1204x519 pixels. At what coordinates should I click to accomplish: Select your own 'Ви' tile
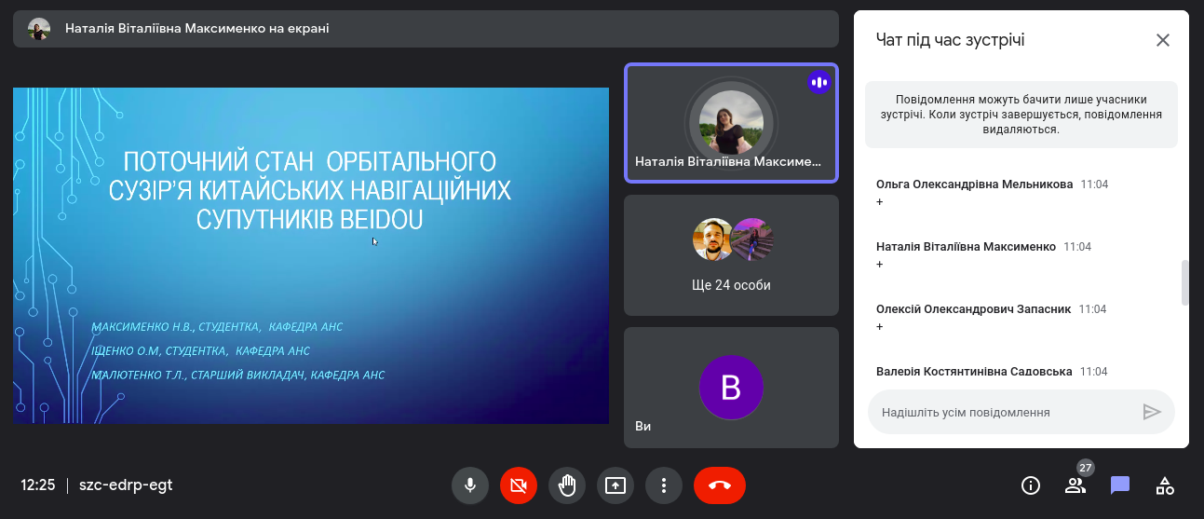pos(731,388)
